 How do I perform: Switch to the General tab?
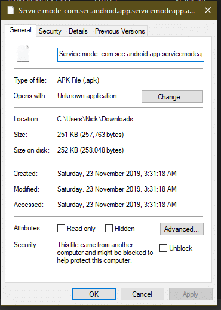click(20, 30)
